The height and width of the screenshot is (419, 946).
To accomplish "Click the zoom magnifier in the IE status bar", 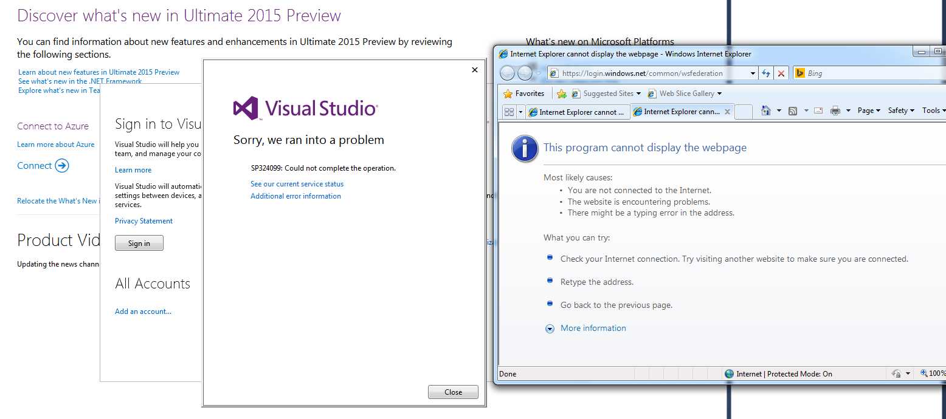I will click(x=924, y=374).
